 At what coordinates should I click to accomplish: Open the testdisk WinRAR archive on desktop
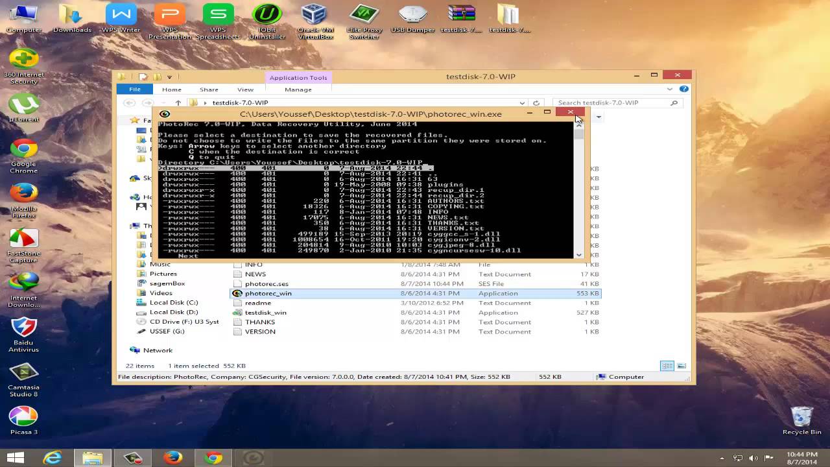pyautogui.click(x=461, y=18)
